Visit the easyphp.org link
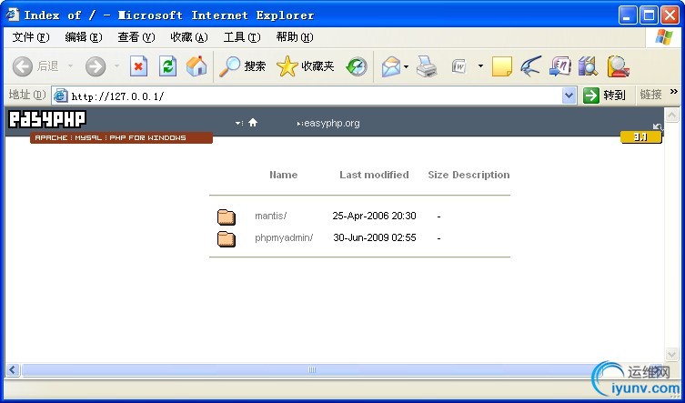The height and width of the screenshot is (403, 685). tap(331, 123)
